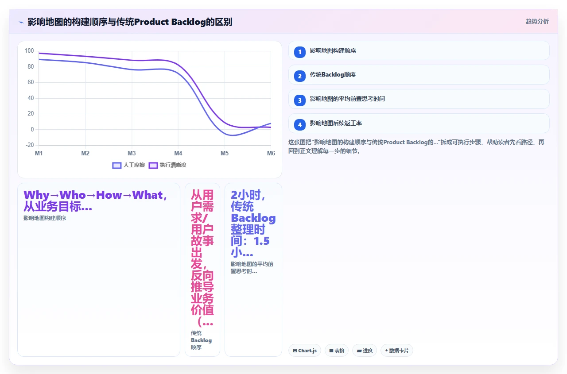This screenshot has width=567, height=374.
Task: Select step 影响地图后续返工率
Action: coord(419,123)
